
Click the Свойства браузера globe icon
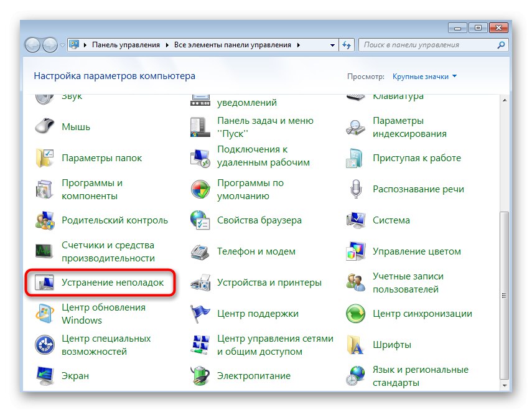[x=200, y=220]
